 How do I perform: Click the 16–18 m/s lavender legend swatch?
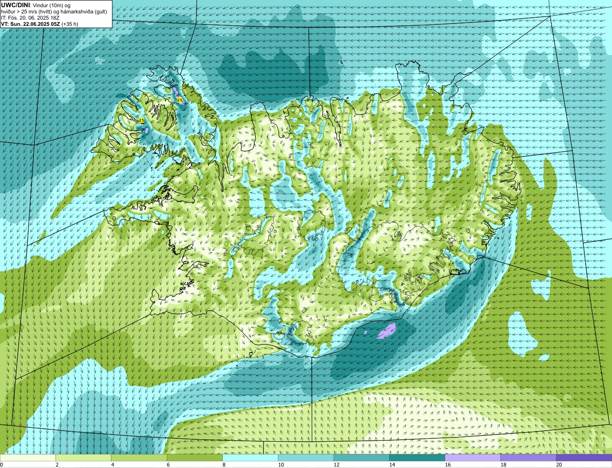click(x=472, y=457)
